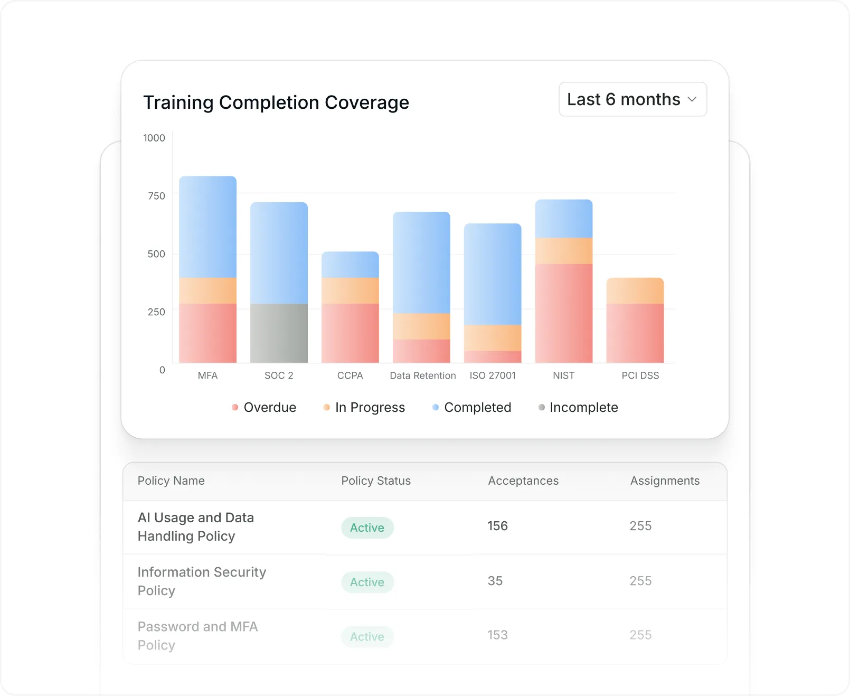Click Active badge for AI Usage policy
Viewport: 850px width, 696px height.
(367, 528)
